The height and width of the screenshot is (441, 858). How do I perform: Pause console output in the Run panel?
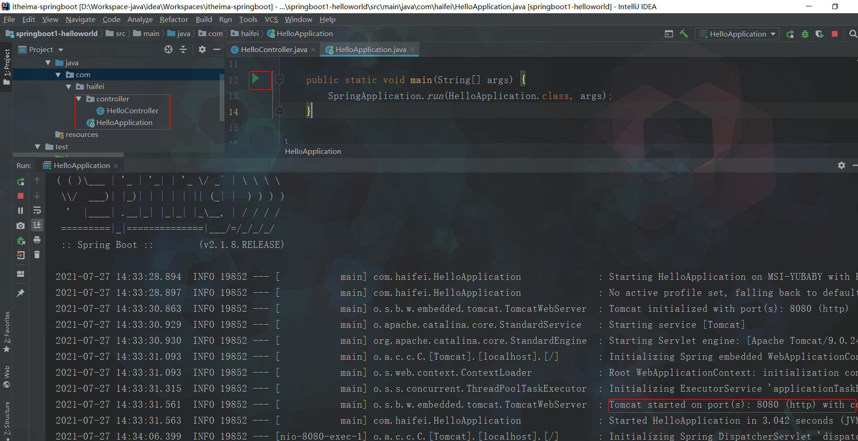21,210
